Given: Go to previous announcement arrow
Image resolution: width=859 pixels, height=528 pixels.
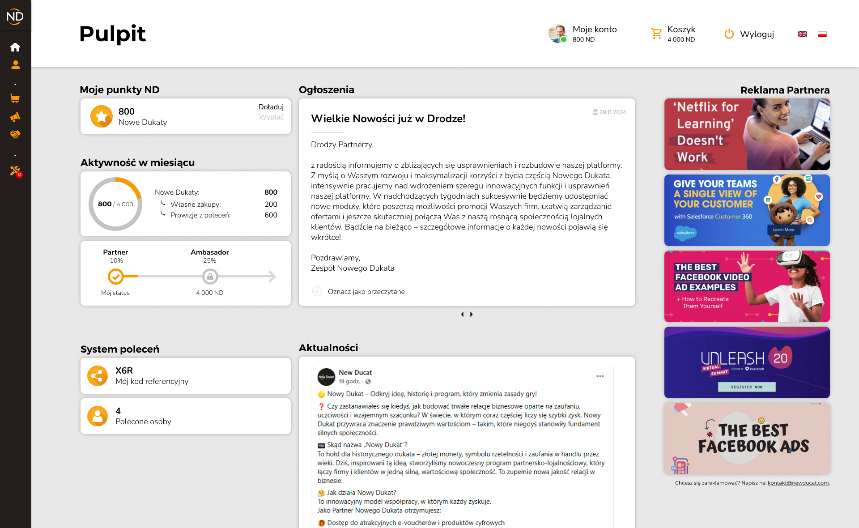Looking at the screenshot, I should pyautogui.click(x=462, y=314).
